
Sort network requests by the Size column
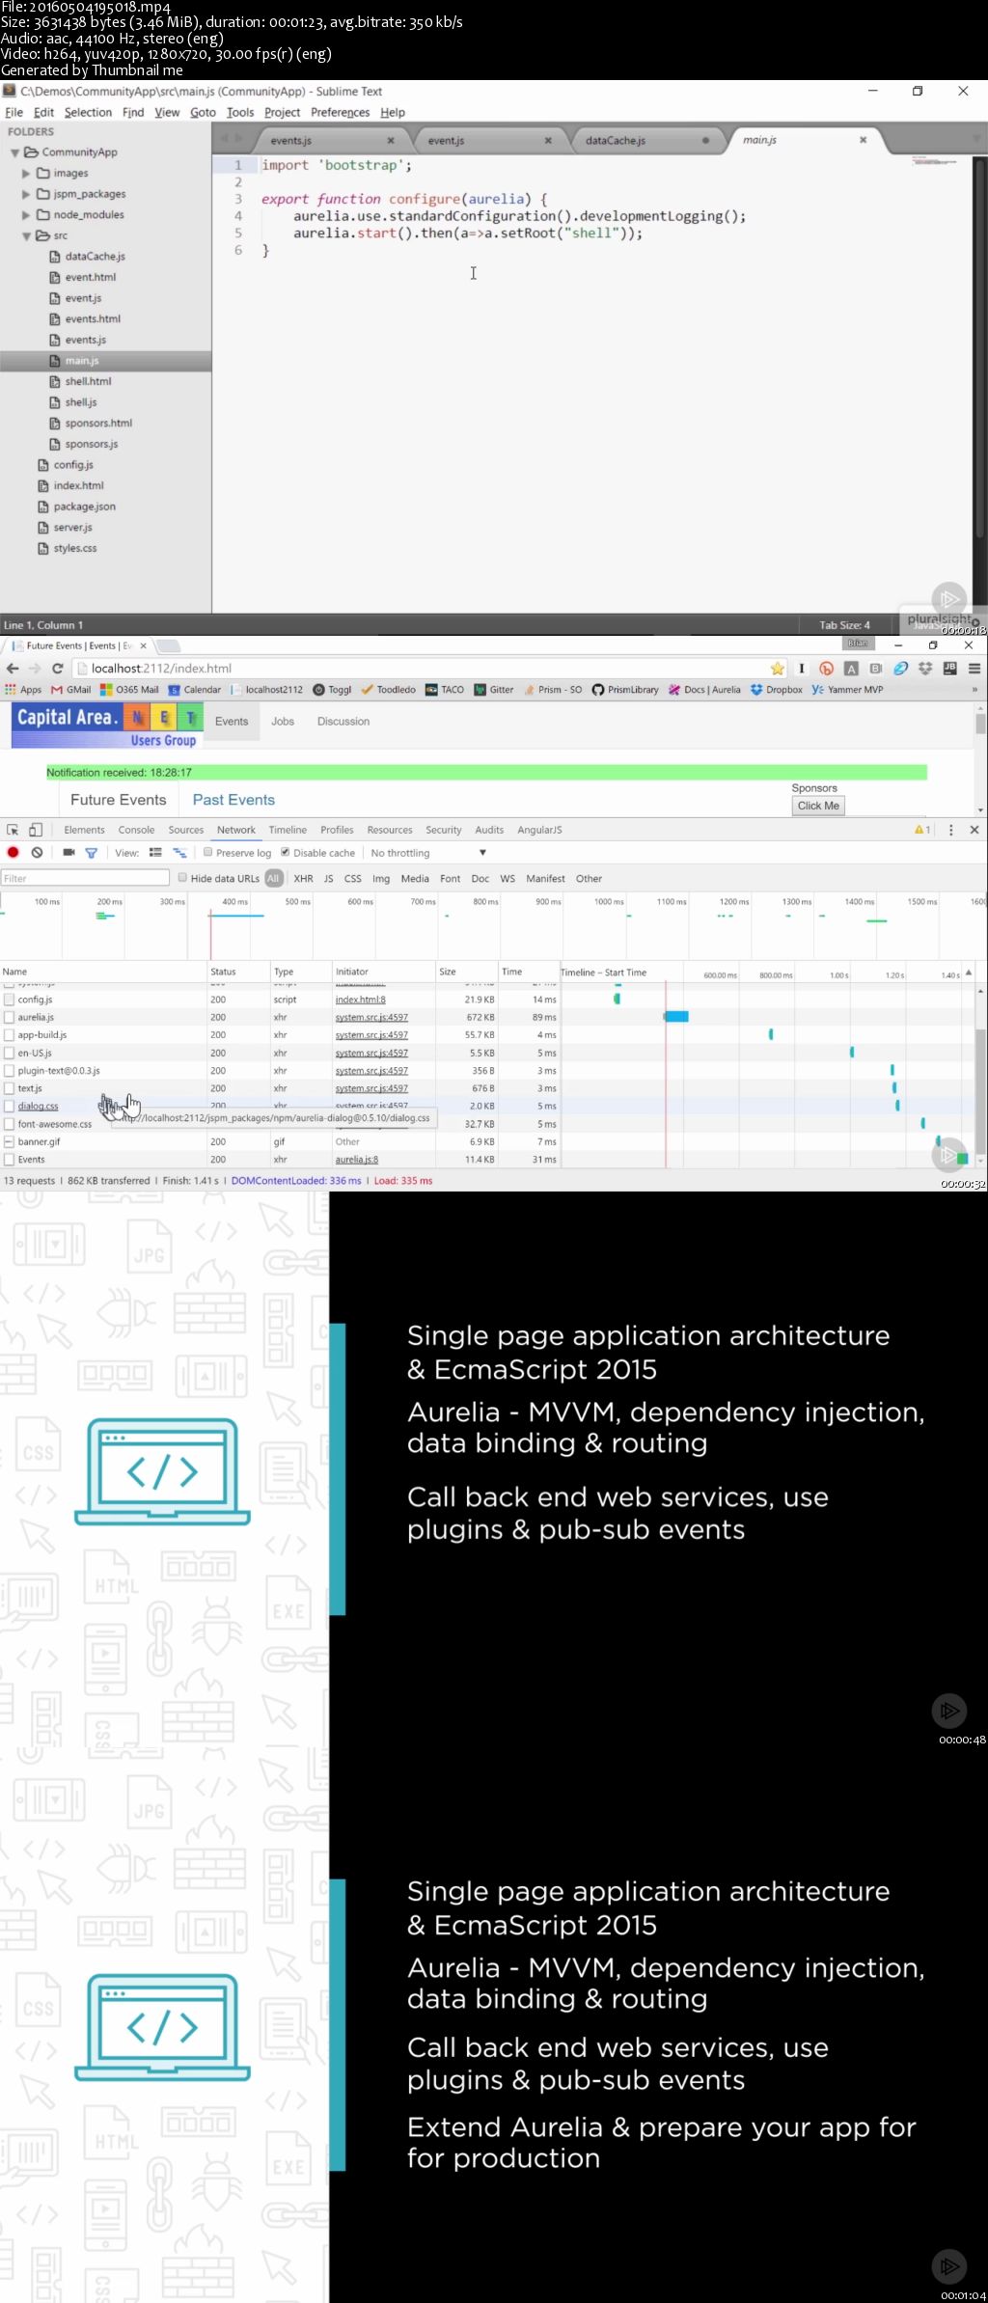(448, 972)
